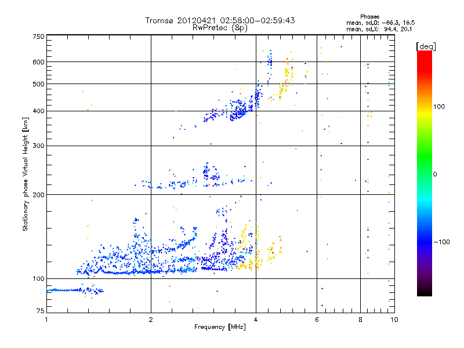Screen dimensions: 464x348
Task: Click the y-axis tick label "400"
Action: pyautogui.click(x=38, y=111)
